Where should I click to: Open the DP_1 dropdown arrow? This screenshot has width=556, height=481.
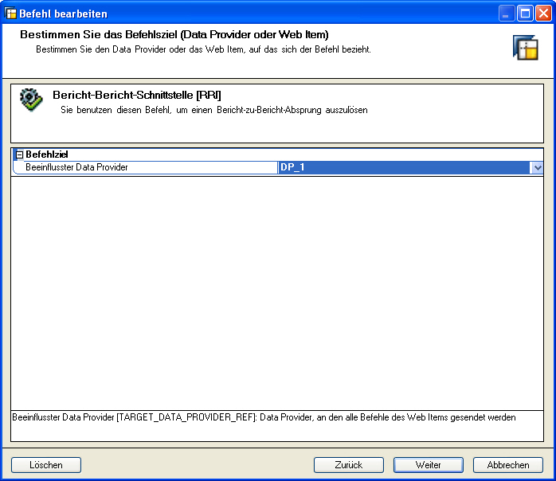[x=538, y=168]
